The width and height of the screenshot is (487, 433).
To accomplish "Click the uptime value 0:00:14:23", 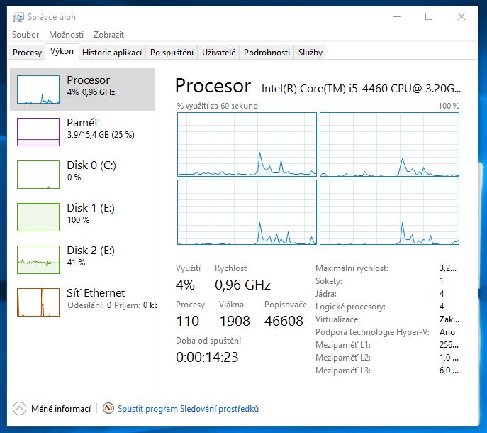I will pyautogui.click(x=207, y=357).
